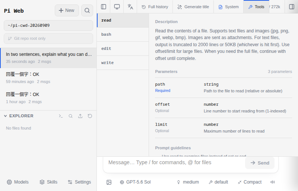
Task: Open the GPT-5.6 Sol model selector
Action: [x=135, y=182]
